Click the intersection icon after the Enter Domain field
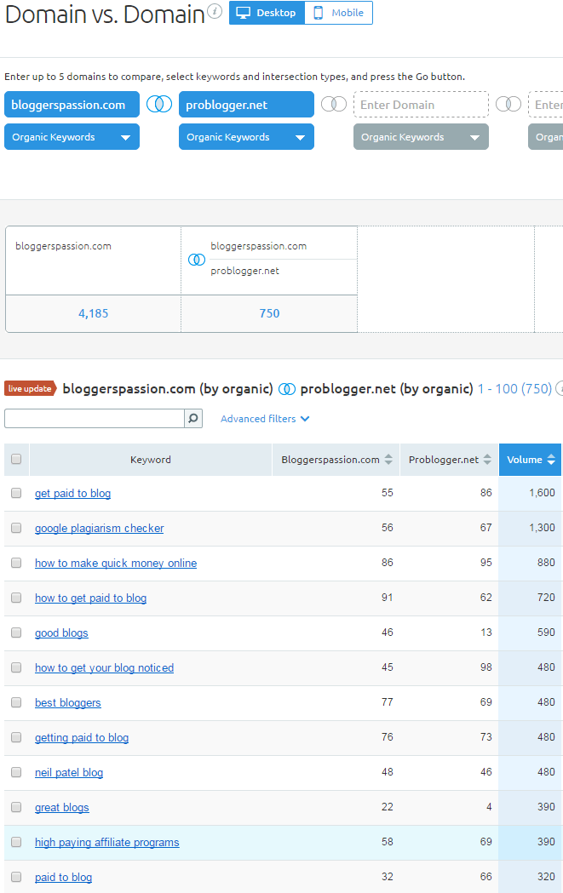563x893 pixels. [508, 104]
